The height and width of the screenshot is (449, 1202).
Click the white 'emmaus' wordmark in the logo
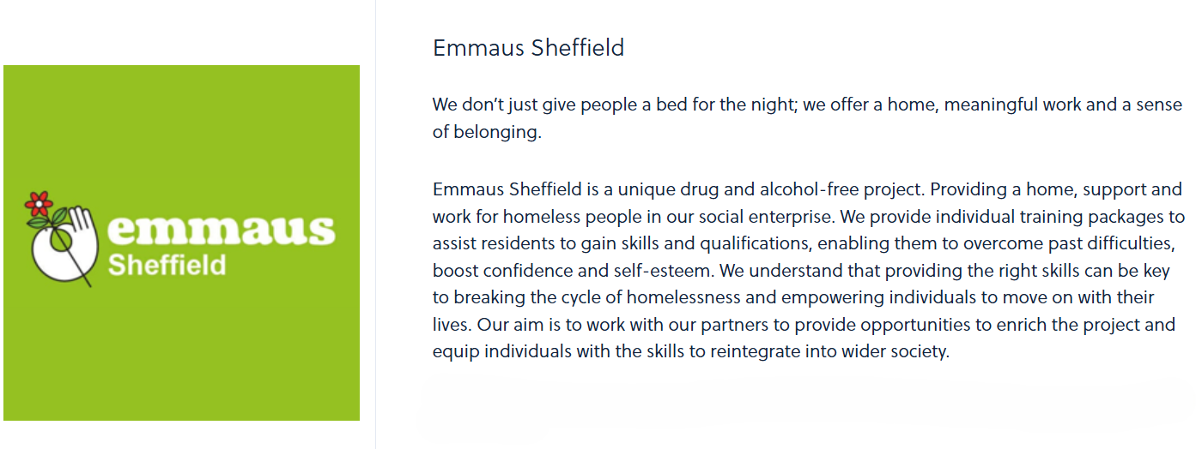(x=222, y=229)
